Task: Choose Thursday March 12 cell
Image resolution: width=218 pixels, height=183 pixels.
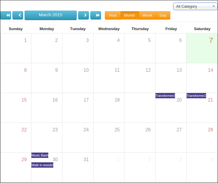Action: [x=140, y=78]
